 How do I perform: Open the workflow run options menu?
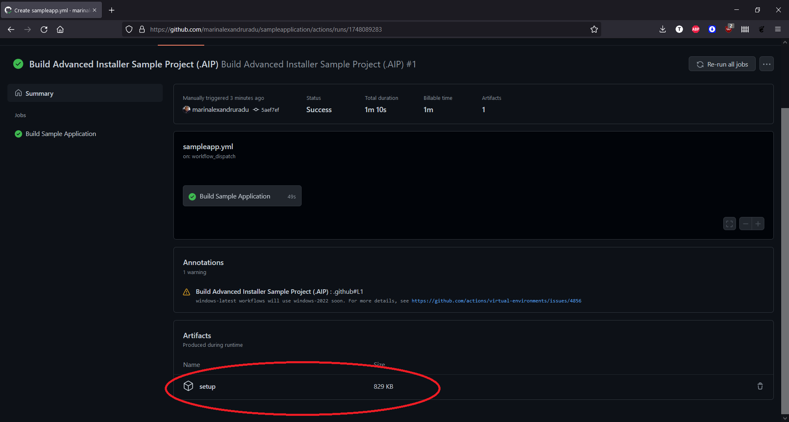[x=766, y=64]
